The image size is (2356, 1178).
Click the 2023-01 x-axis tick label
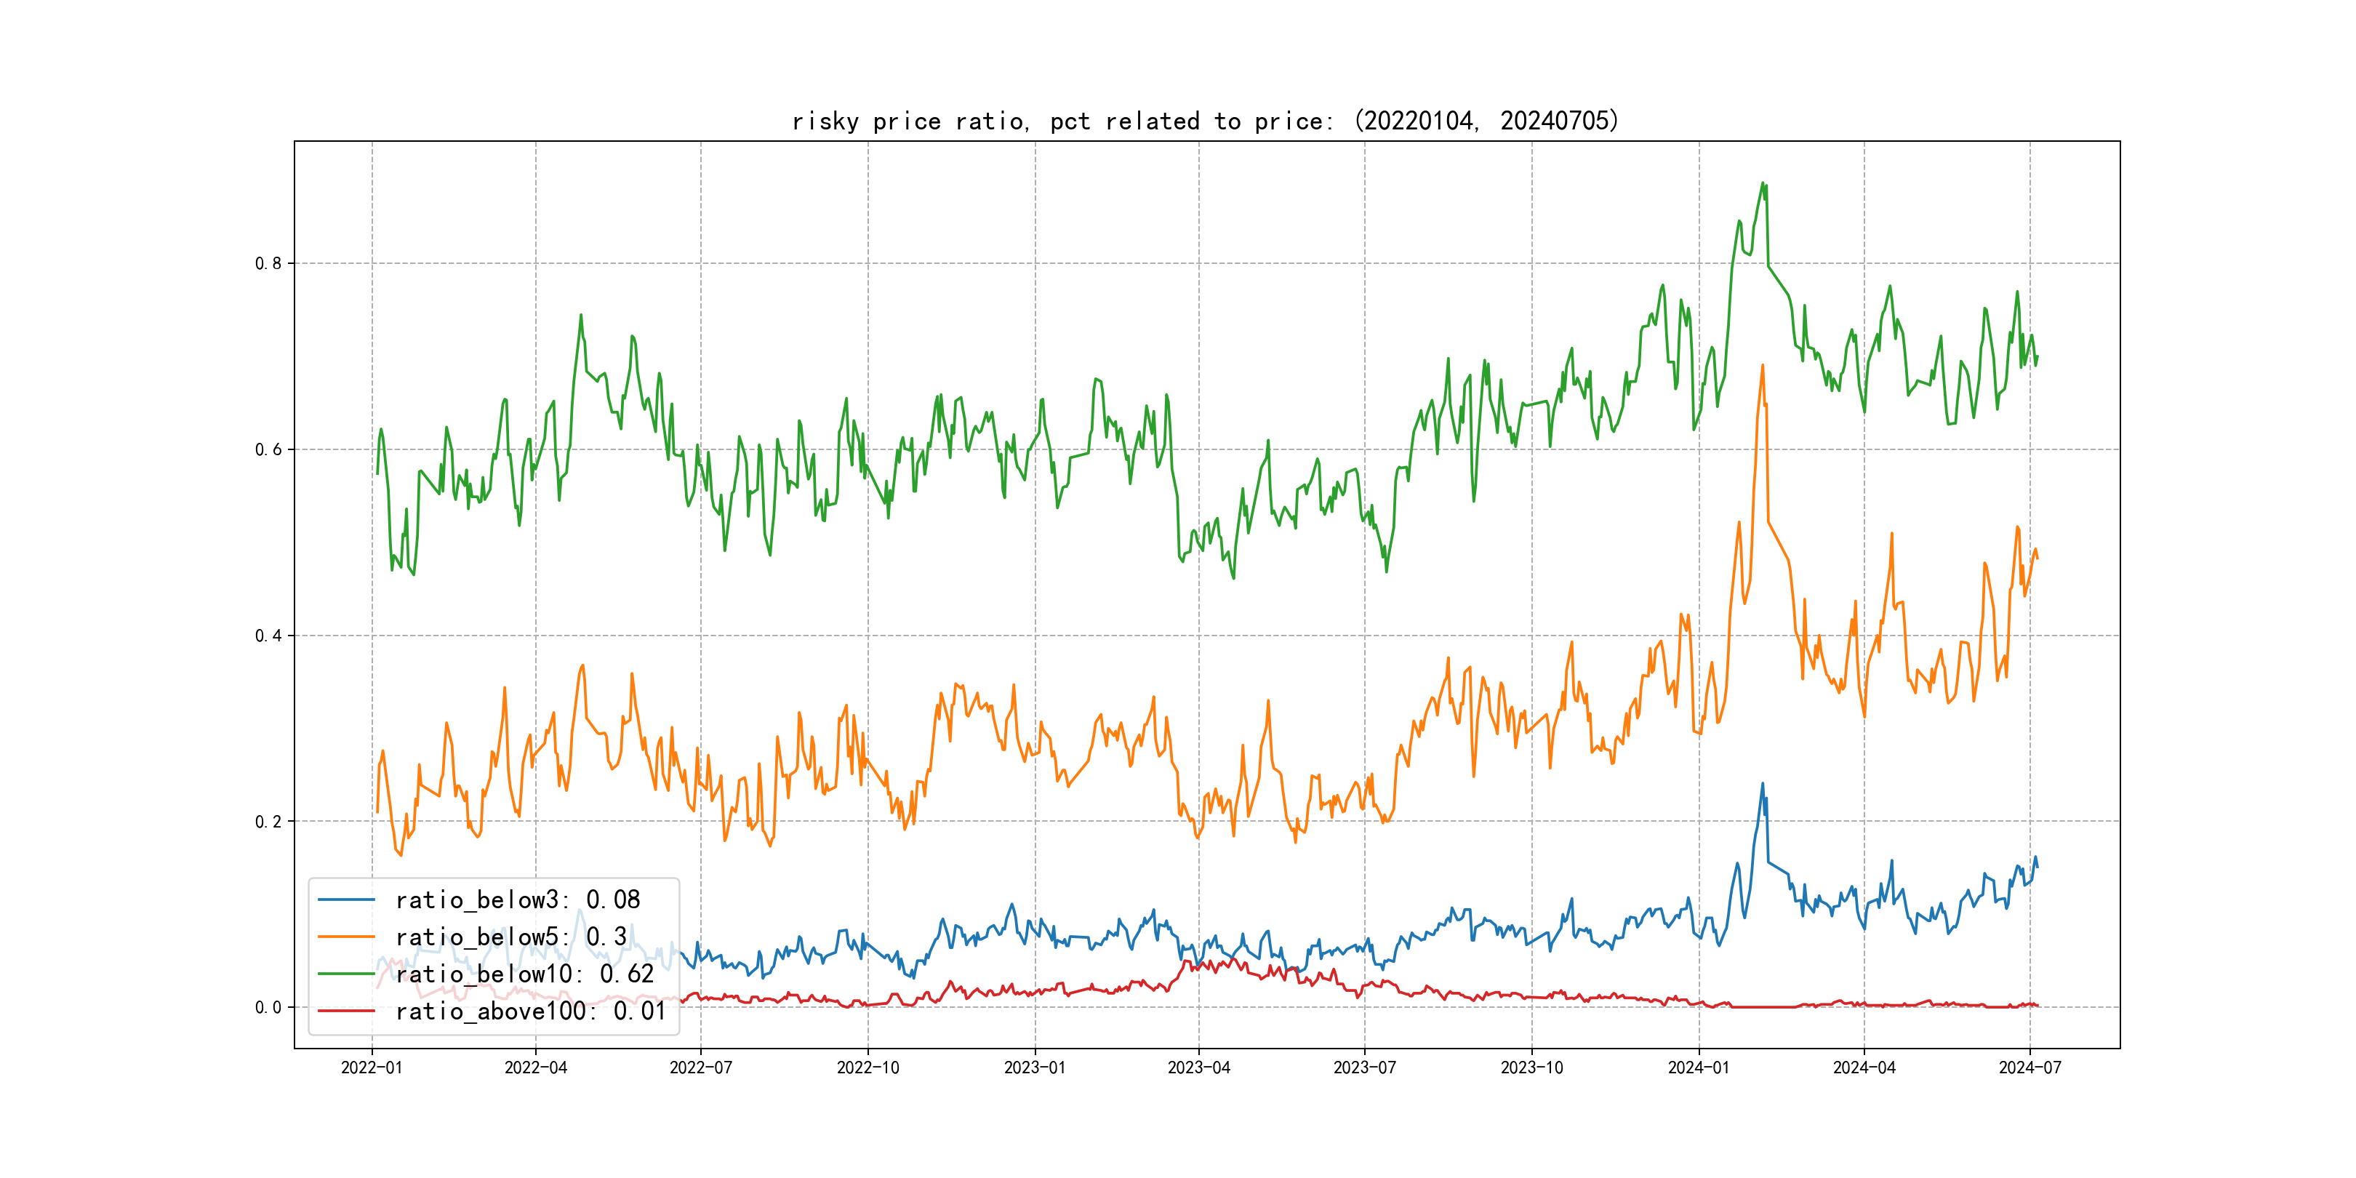pyautogui.click(x=1035, y=1067)
